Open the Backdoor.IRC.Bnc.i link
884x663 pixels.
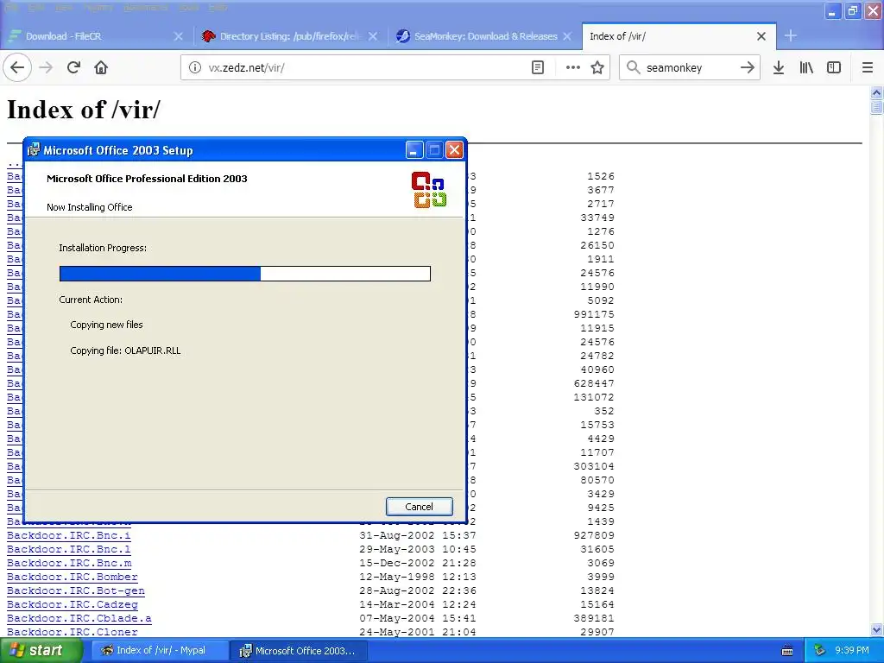(x=69, y=535)
